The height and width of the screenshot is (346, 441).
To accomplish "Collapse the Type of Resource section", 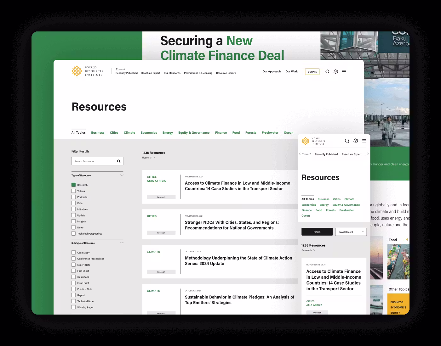I will [122, 175].
